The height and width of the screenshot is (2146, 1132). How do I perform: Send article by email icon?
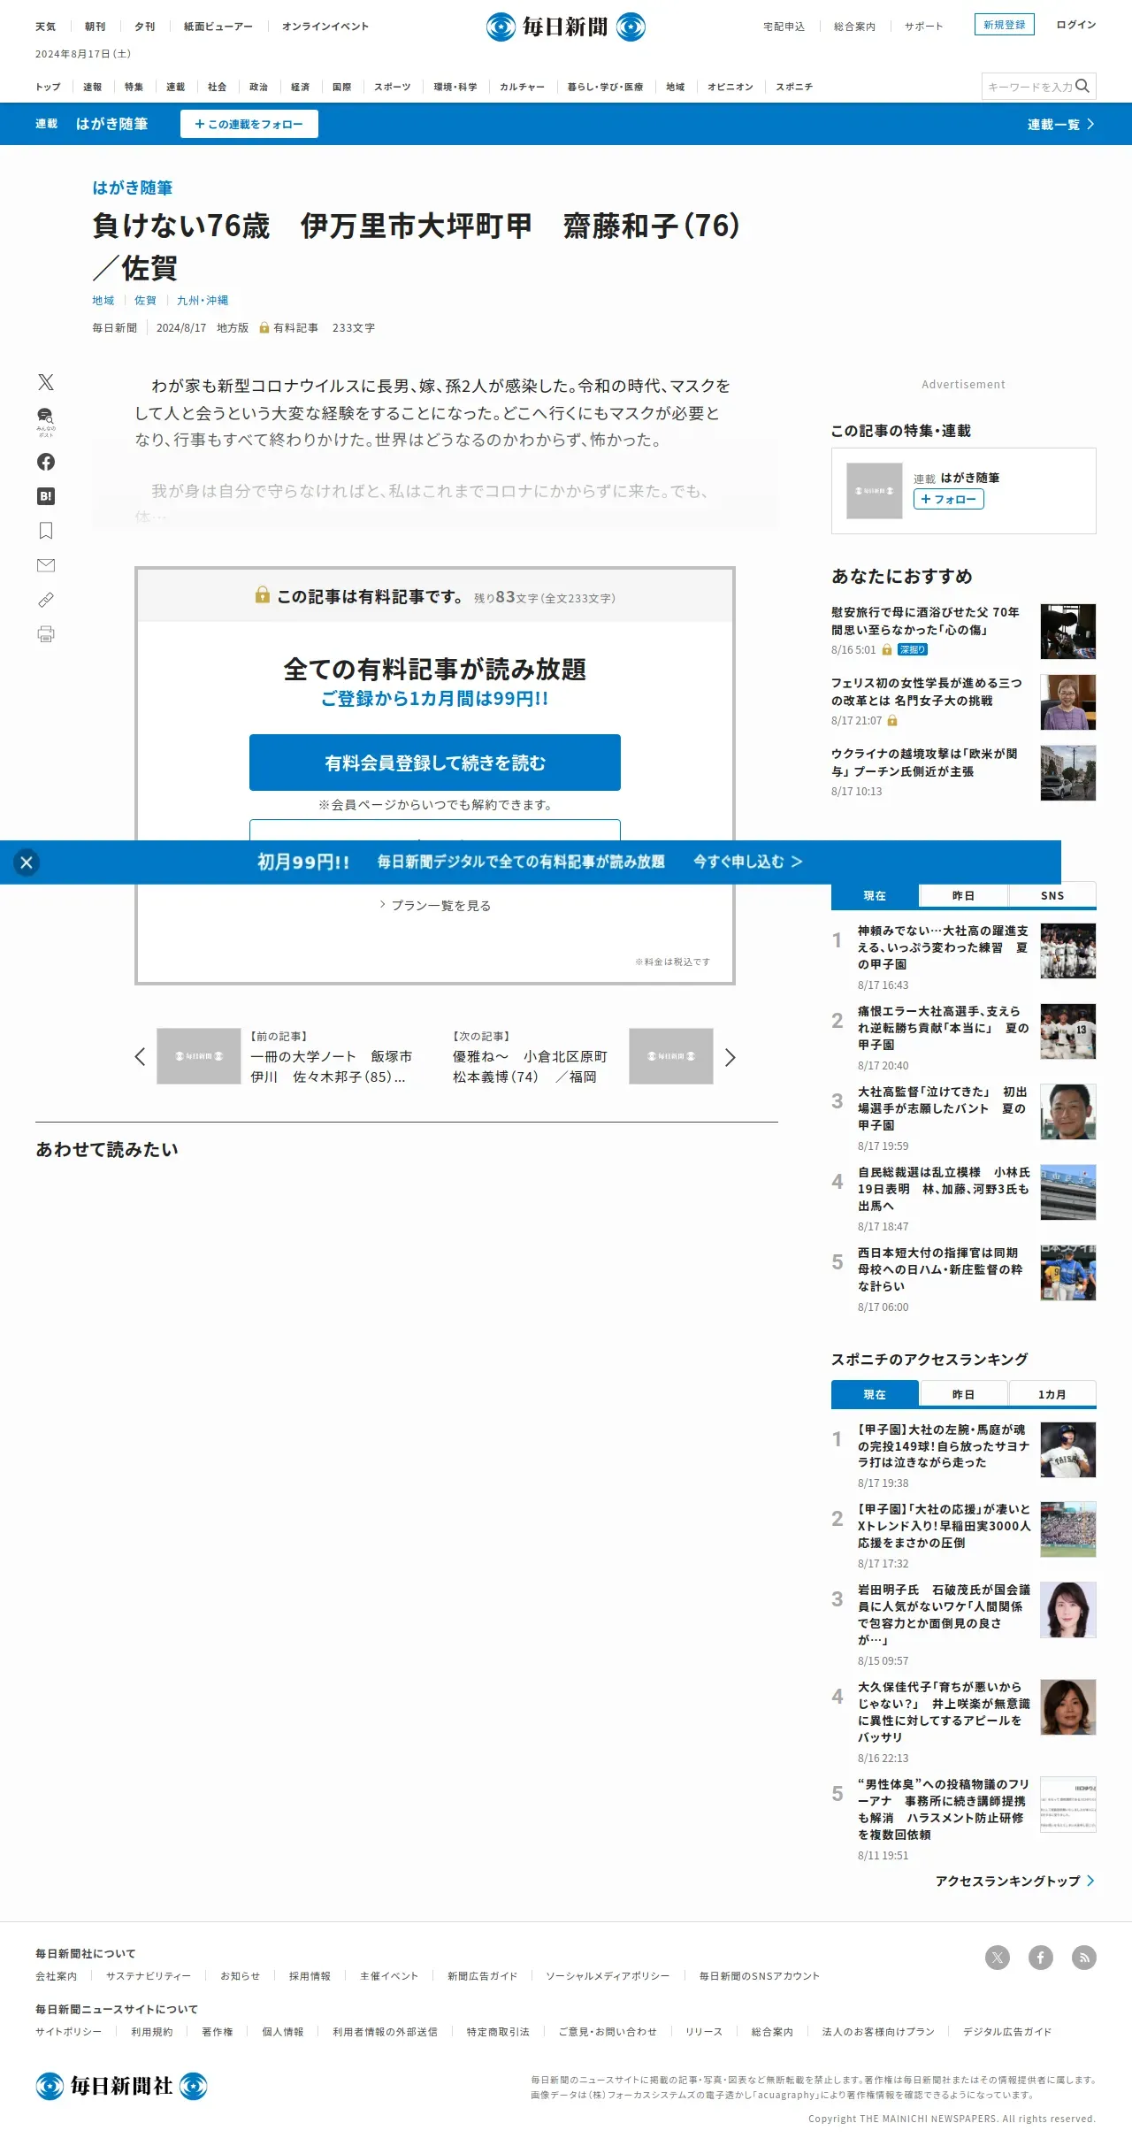click(x=46, y=565)
